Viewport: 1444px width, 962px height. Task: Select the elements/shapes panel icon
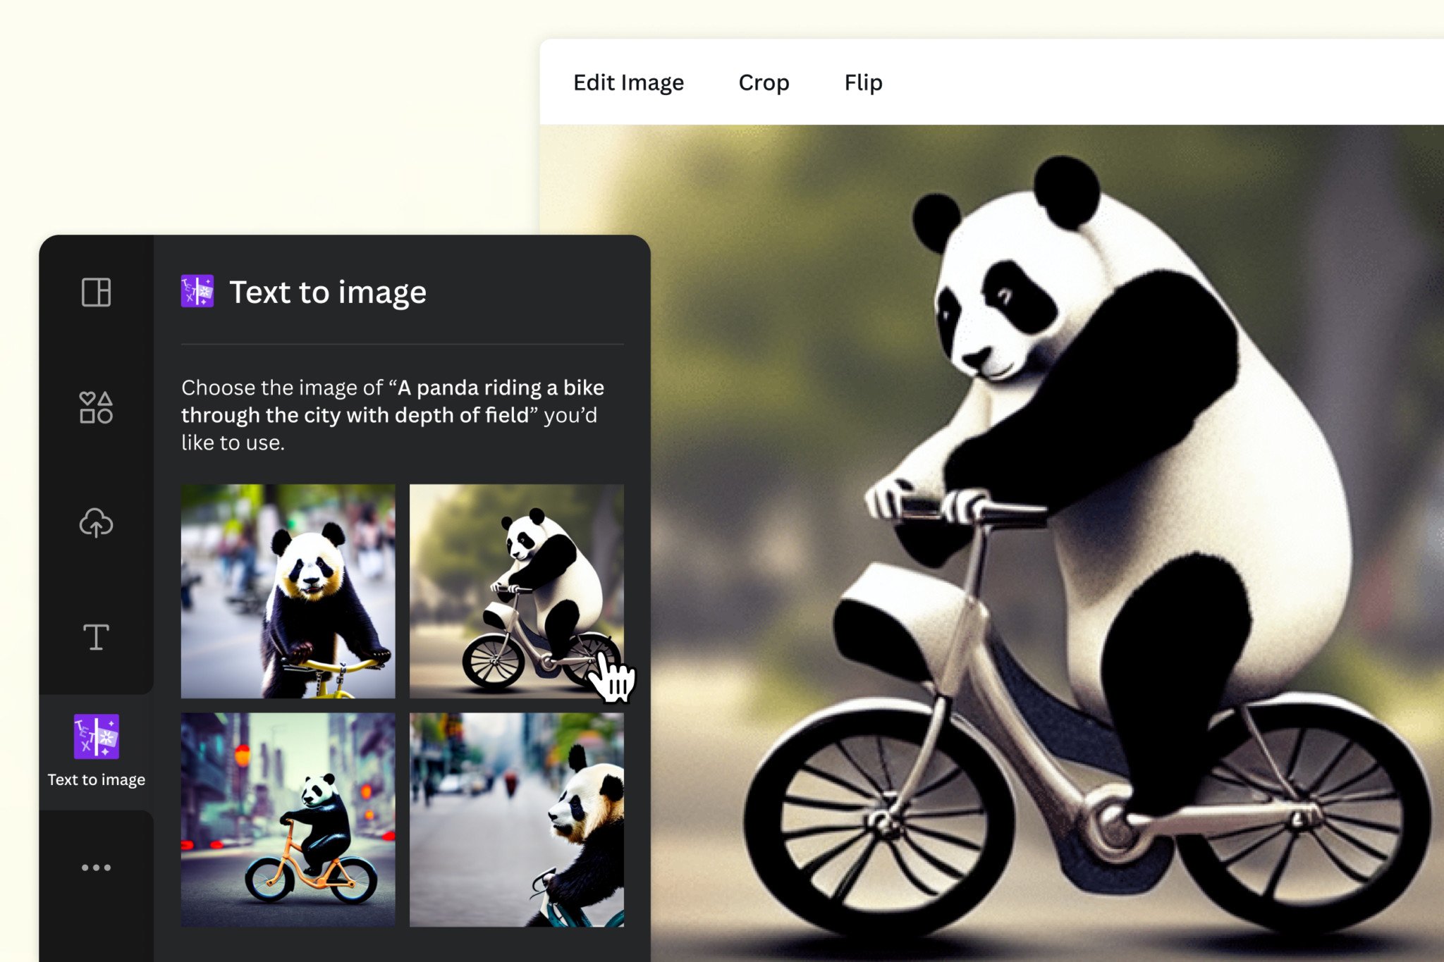tap(96, 408)
